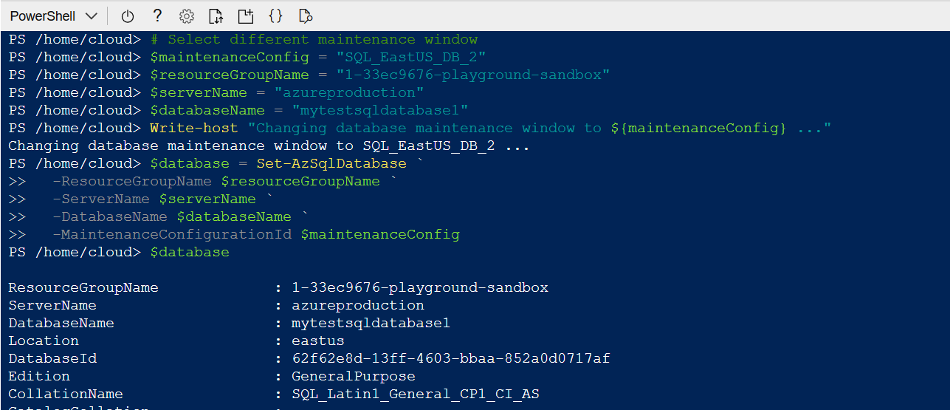Click the -MaintenanceConfigurationId parameter line

(x=255, y=234)
